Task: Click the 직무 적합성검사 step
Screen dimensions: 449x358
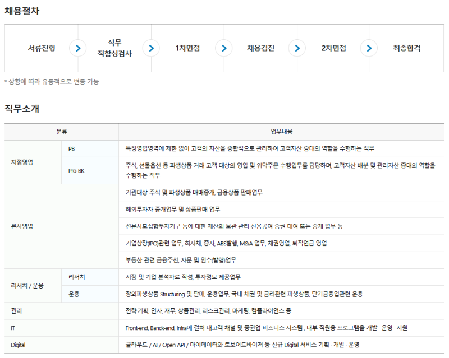Action: (x=114, y=48)
